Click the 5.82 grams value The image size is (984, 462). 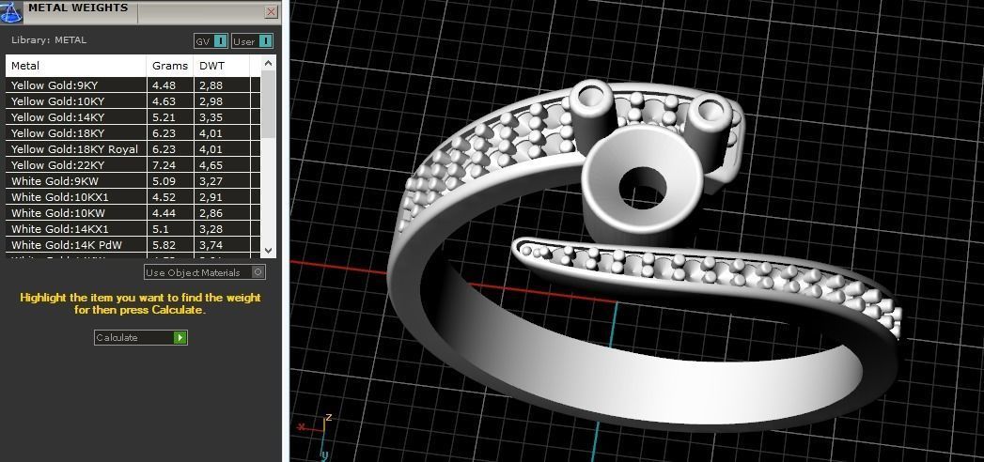pos(164,245)
